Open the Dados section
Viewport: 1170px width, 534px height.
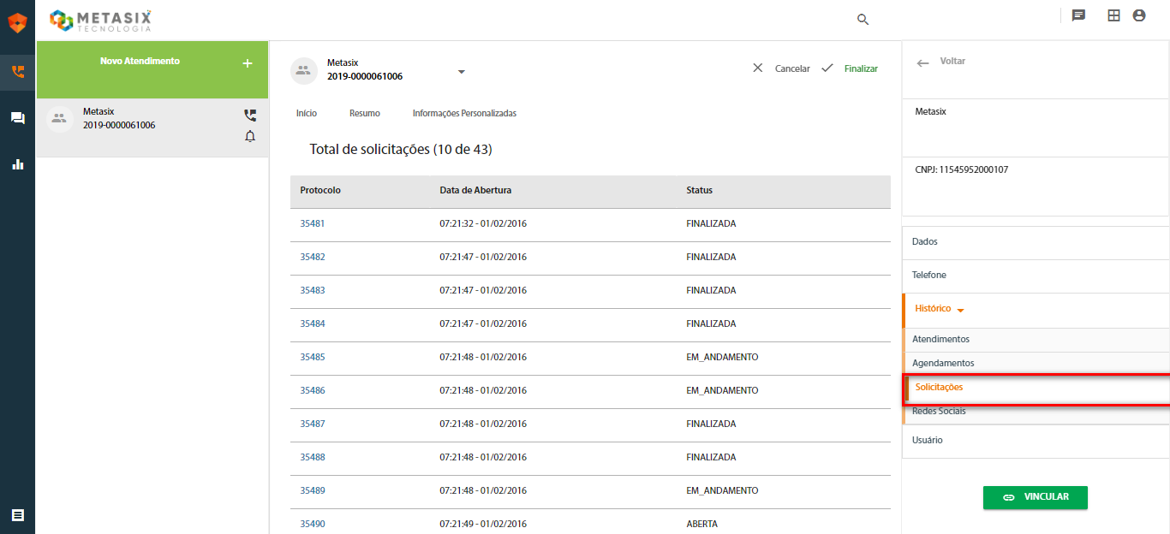coord(1036,242)
